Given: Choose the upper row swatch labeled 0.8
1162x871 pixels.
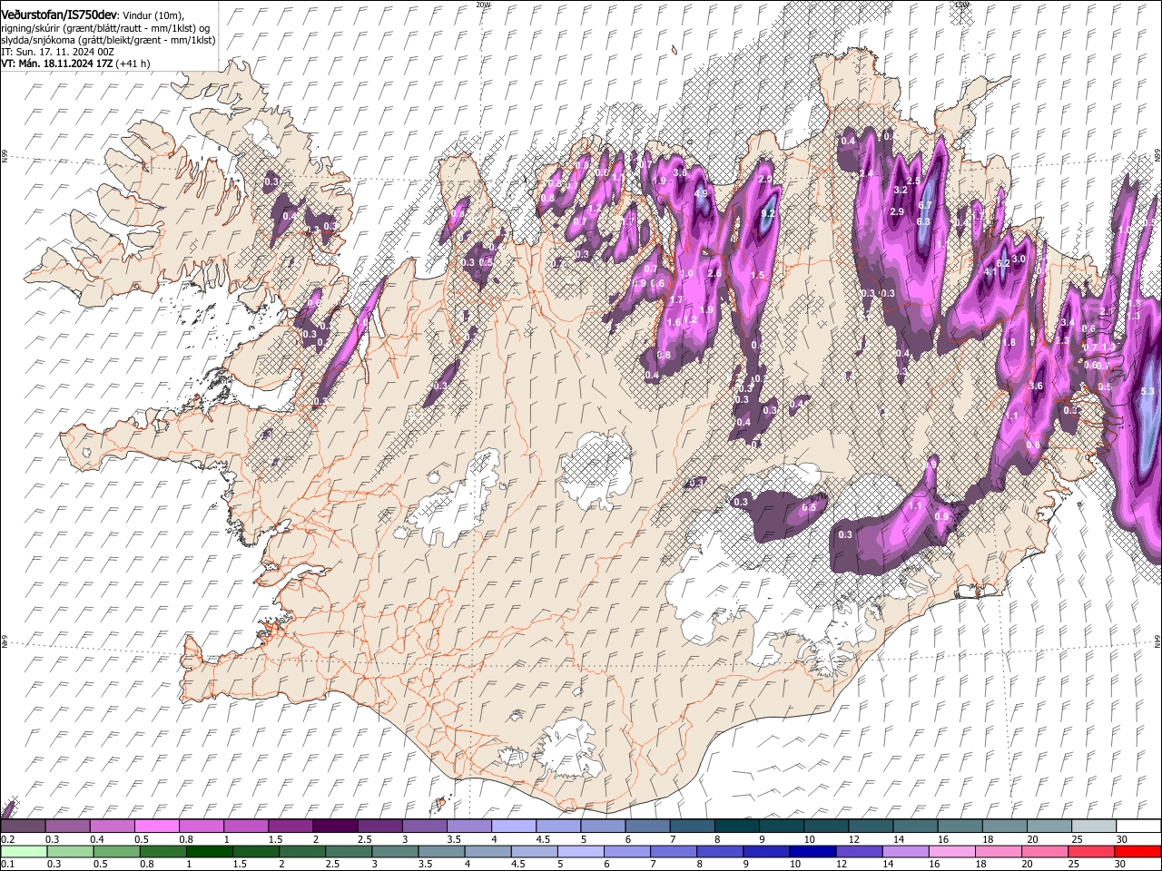Looking at the screenshot, I should click(x=202, y=827).
